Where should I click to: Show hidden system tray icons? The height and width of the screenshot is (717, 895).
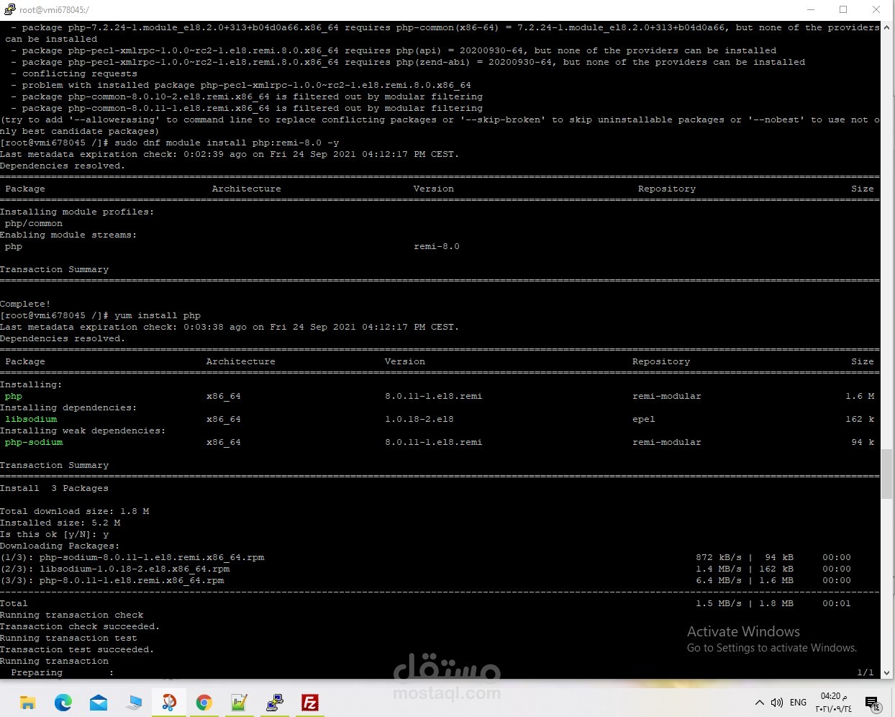point(760,703)
